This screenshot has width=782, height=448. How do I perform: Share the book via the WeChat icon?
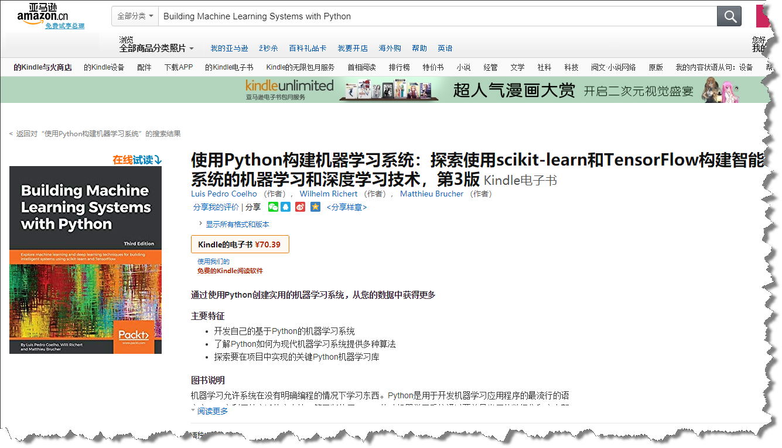[272, 206]
